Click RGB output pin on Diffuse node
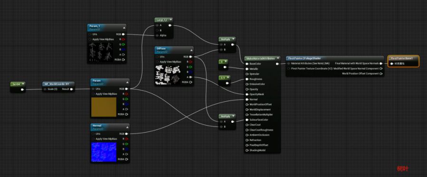The image size is (427, 177). click(x=190, y=57)
